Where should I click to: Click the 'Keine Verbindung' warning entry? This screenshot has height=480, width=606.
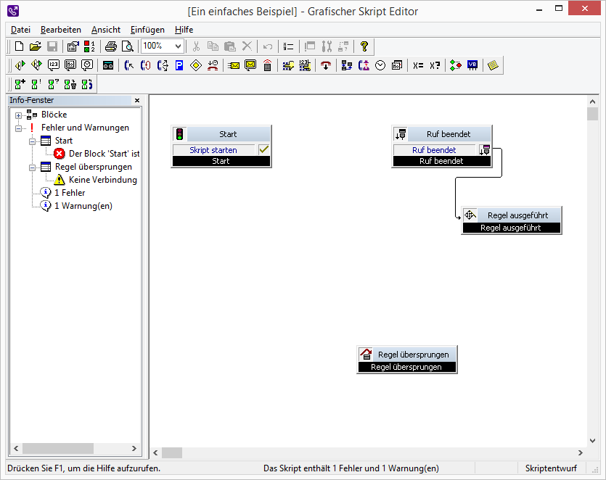point(102,180)
